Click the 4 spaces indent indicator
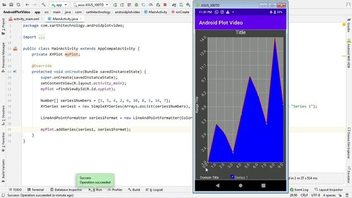 click(329, 195)
